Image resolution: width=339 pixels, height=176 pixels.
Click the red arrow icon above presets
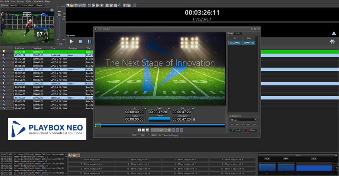(x=78, y=155)
